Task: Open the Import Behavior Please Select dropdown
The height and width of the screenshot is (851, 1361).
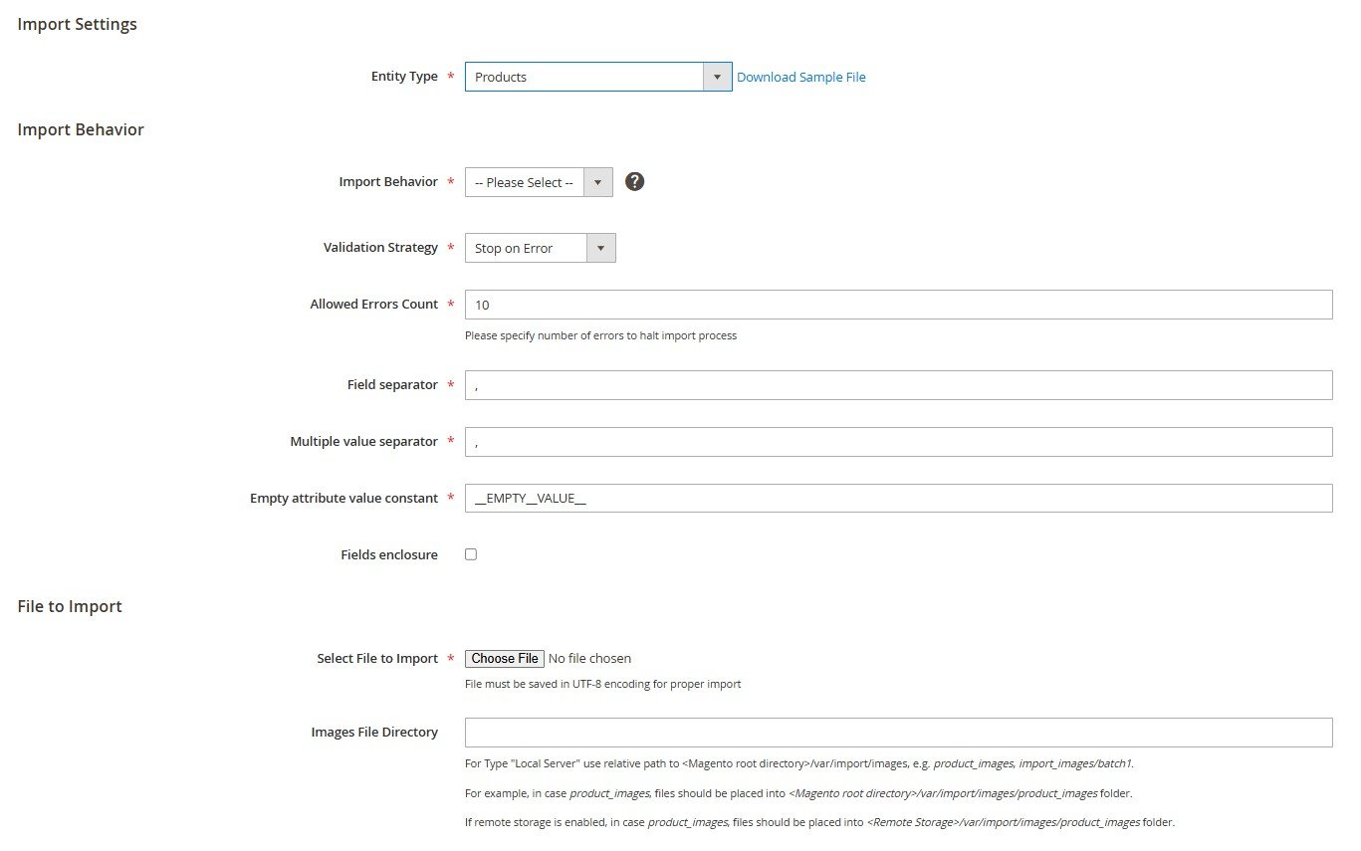Action: pos(539,182)
